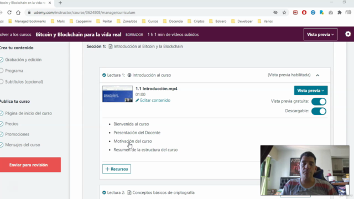Click the Recursos button
This screenshot has height=199, width=354.
point(117,169)
